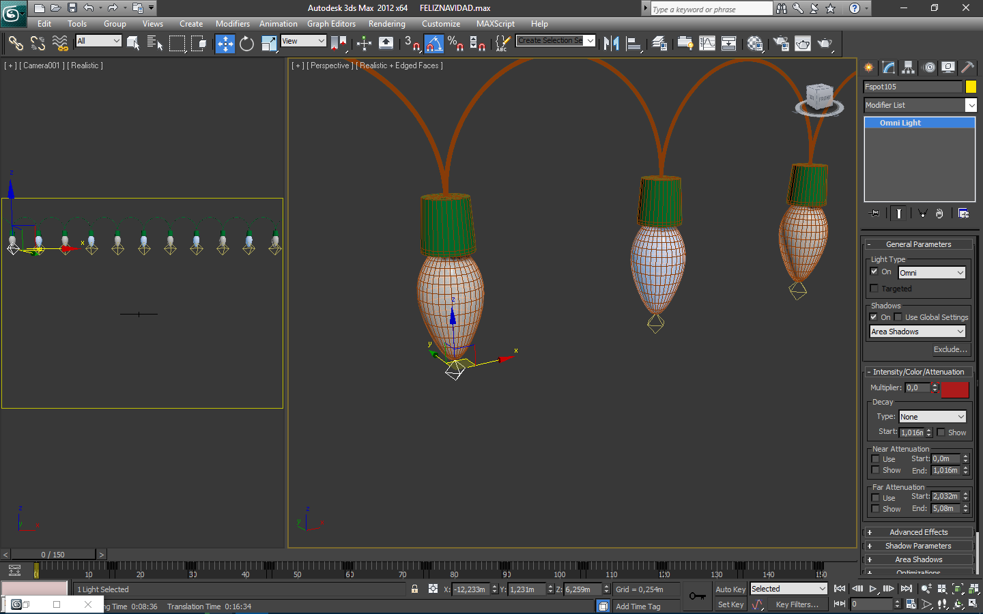Image resolution: width=983 pixels, height=614 pixels.
Task: Toggle Window/Crossing selection mode
Action: coord(199,44)
